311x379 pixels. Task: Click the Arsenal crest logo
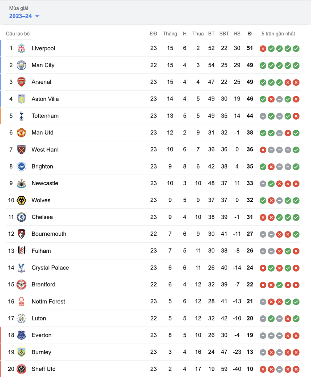[21, 82]
